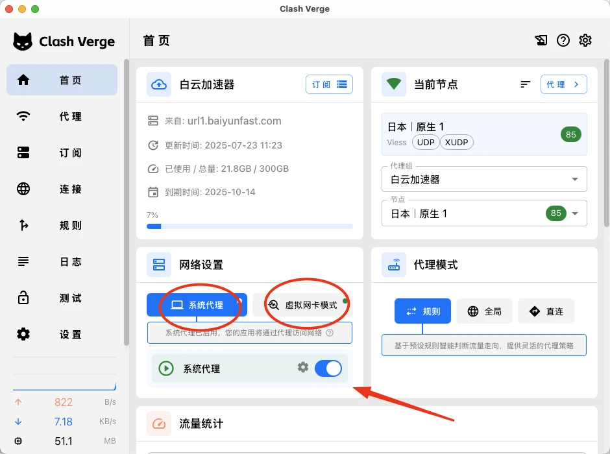Open the 代理 page from the sidebar
Screen dimensions: 610x454
(62, 117)
